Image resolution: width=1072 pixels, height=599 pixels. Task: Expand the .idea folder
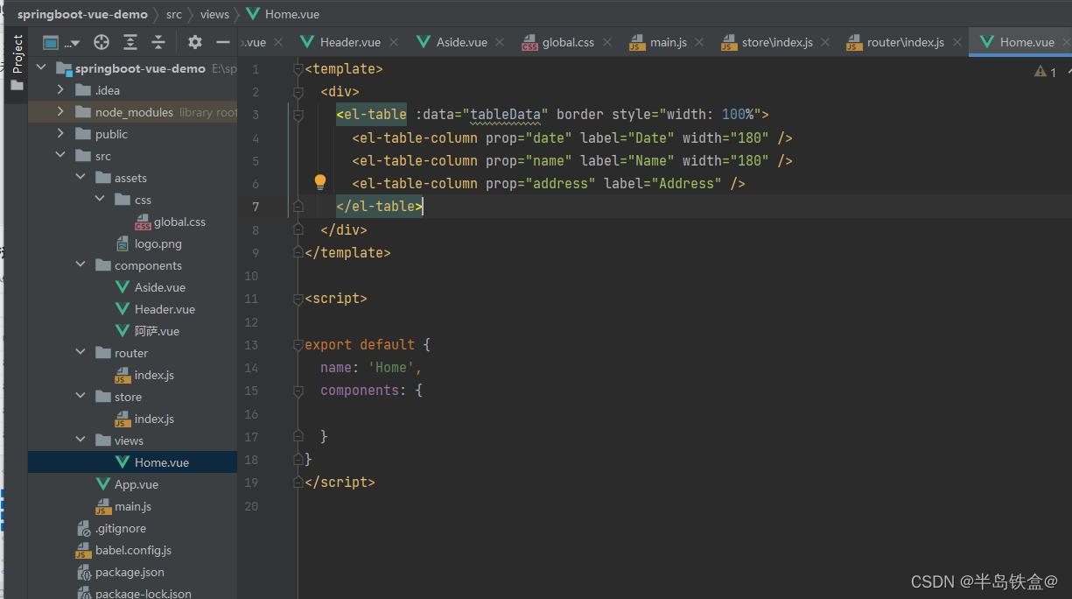tap(60, 90)
